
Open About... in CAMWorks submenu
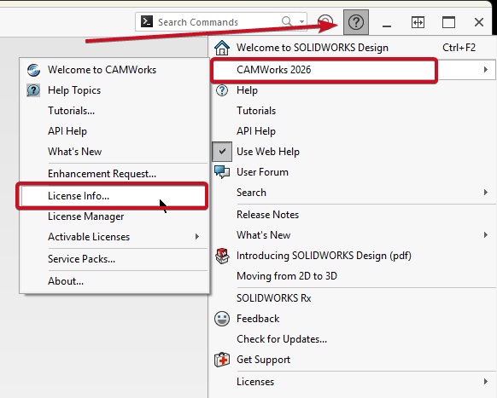click(x=66, y=281)
